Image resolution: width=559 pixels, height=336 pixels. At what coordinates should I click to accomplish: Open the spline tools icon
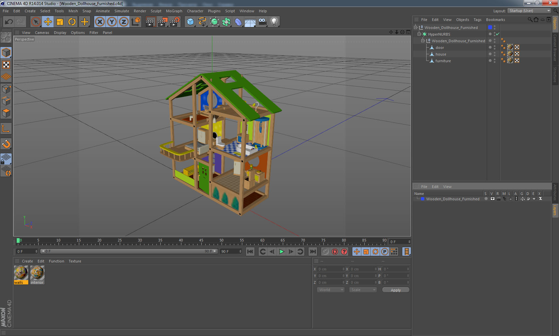click(x=202, y=22)
